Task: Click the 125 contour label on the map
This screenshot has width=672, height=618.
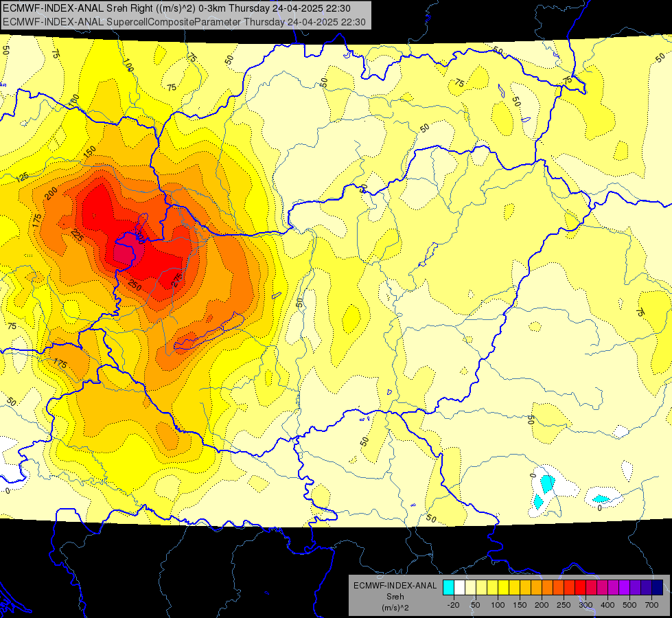Action: click(22, 176)
